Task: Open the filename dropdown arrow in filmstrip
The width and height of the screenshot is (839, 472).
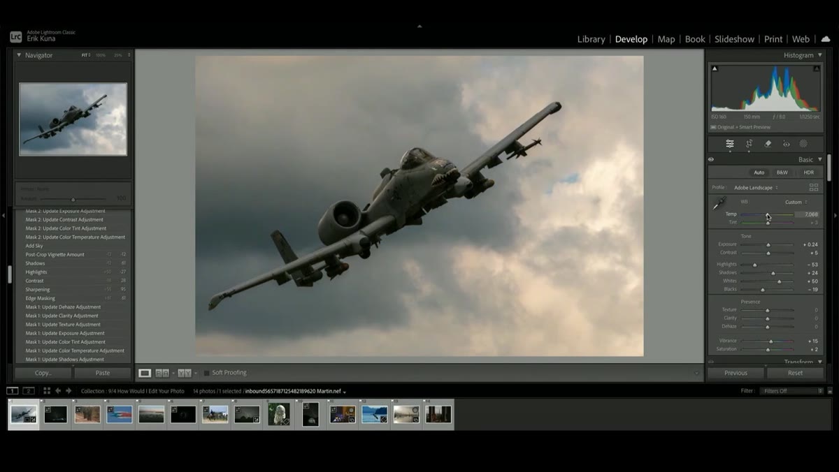Action: click(345, 392)
